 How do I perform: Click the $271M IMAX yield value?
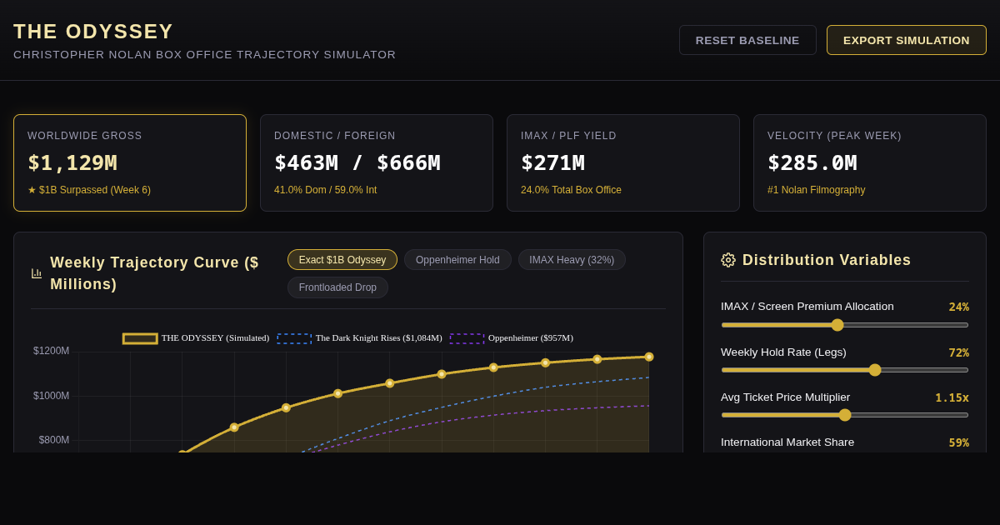pyautogui.click(x=553, y=162)
